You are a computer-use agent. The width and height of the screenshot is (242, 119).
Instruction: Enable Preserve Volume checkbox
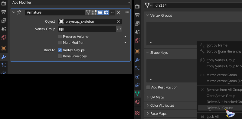[60, 37]
